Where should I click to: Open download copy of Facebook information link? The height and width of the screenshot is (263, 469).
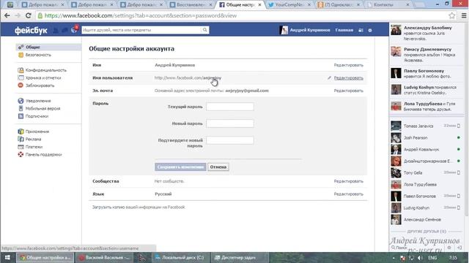click(x=139, y=207)
